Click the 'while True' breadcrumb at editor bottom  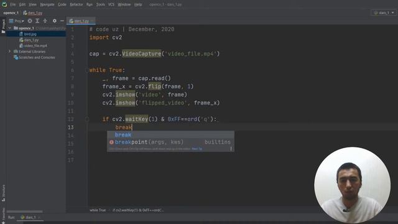[x=98, y=210]
